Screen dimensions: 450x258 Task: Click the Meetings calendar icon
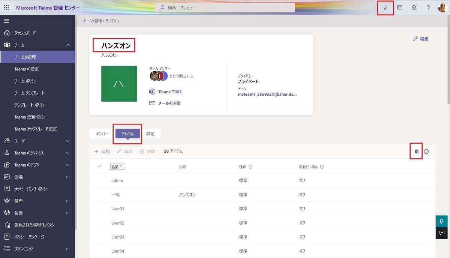[x=7, y=177]
